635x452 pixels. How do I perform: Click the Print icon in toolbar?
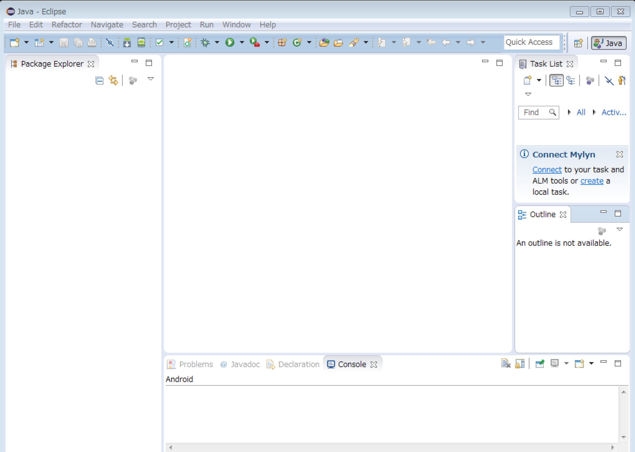coord(92,42)
